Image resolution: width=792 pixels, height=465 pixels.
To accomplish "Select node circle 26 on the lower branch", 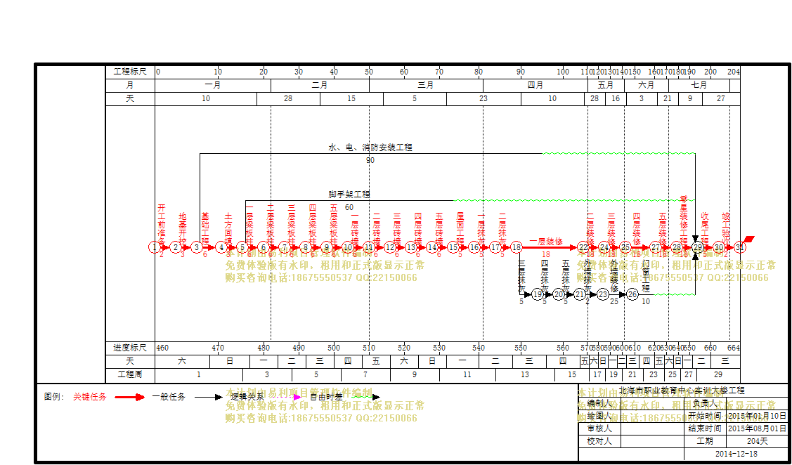I will pos(632,294).
